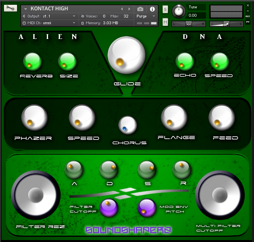
Task: Open the MIDI Ch omni dropdown
Action: coord(50,23)
